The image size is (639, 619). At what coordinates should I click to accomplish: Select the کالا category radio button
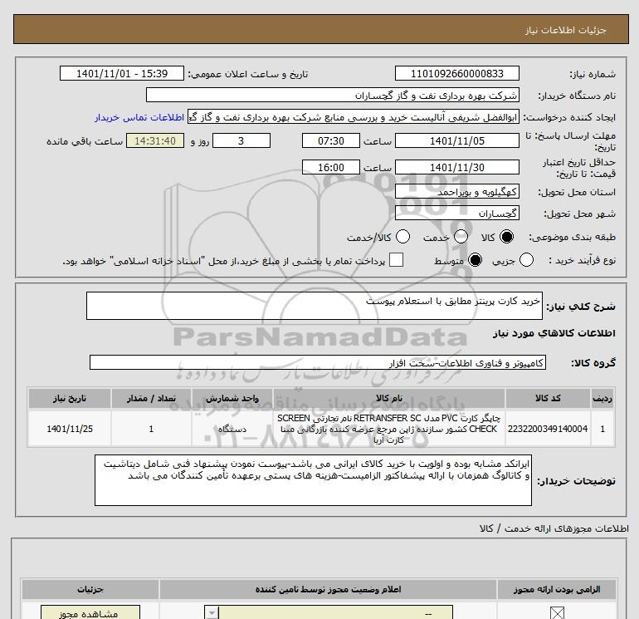(x=506, y=237)
